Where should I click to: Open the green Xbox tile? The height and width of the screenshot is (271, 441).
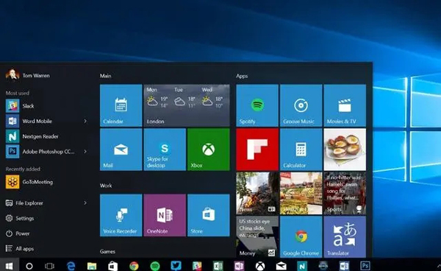pyautogui.click(x=209, y=149)
